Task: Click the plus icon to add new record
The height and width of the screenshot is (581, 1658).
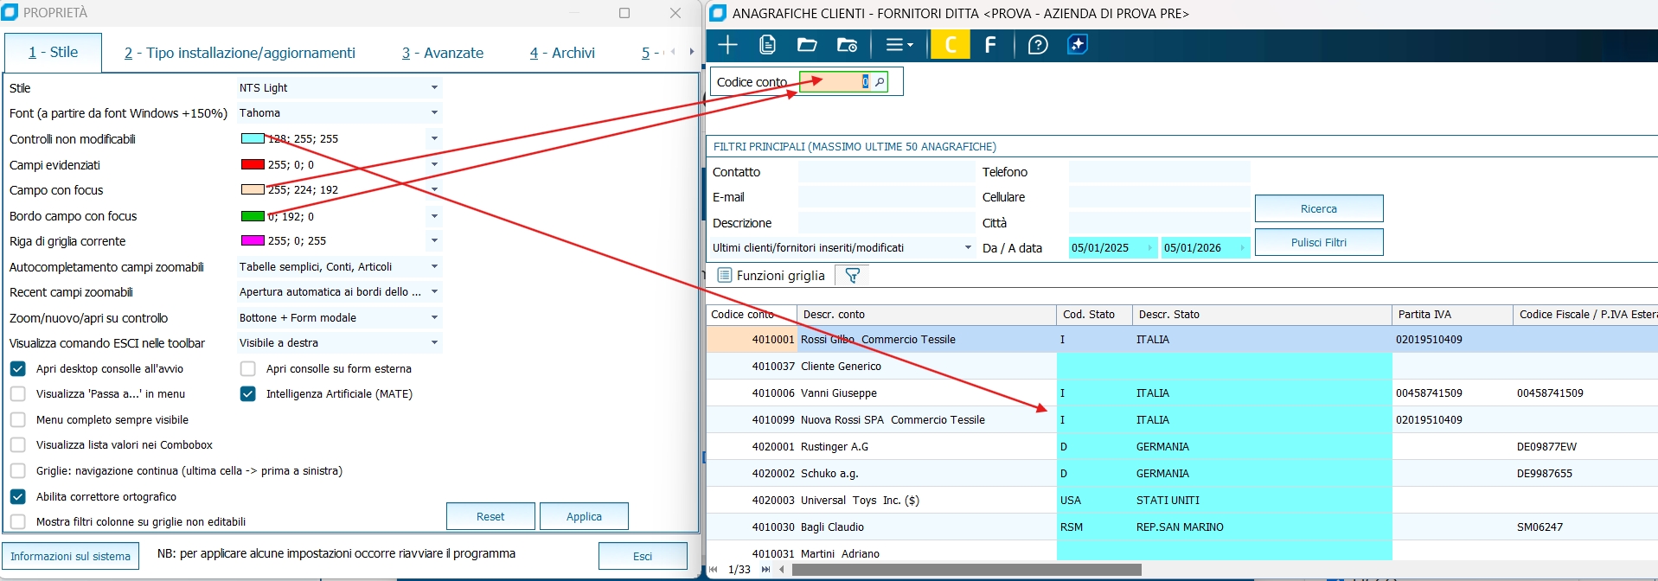Action: point(727,45)
